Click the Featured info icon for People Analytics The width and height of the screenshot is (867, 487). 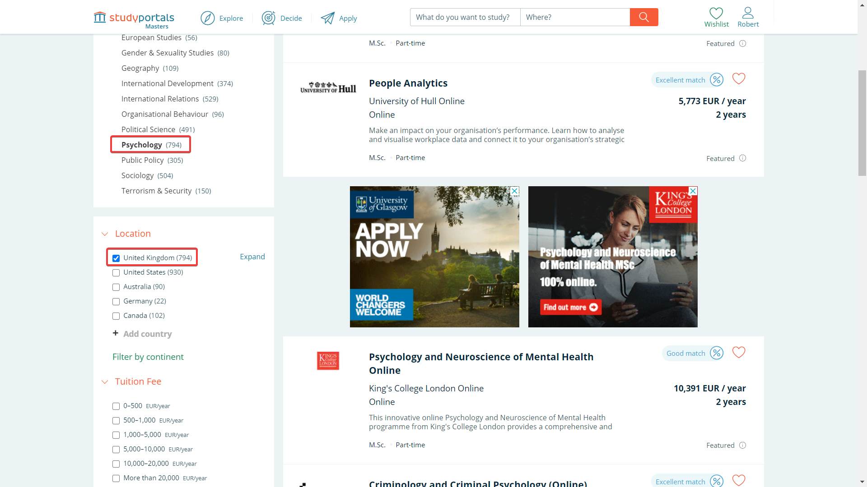(x=742, y=158)
